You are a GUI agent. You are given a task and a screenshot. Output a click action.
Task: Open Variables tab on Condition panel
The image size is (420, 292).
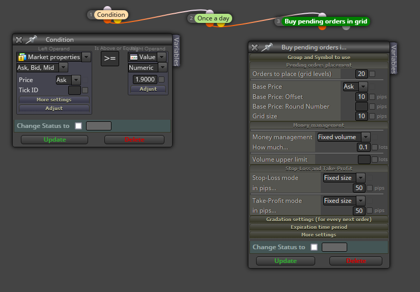click(x=176, y=50)
